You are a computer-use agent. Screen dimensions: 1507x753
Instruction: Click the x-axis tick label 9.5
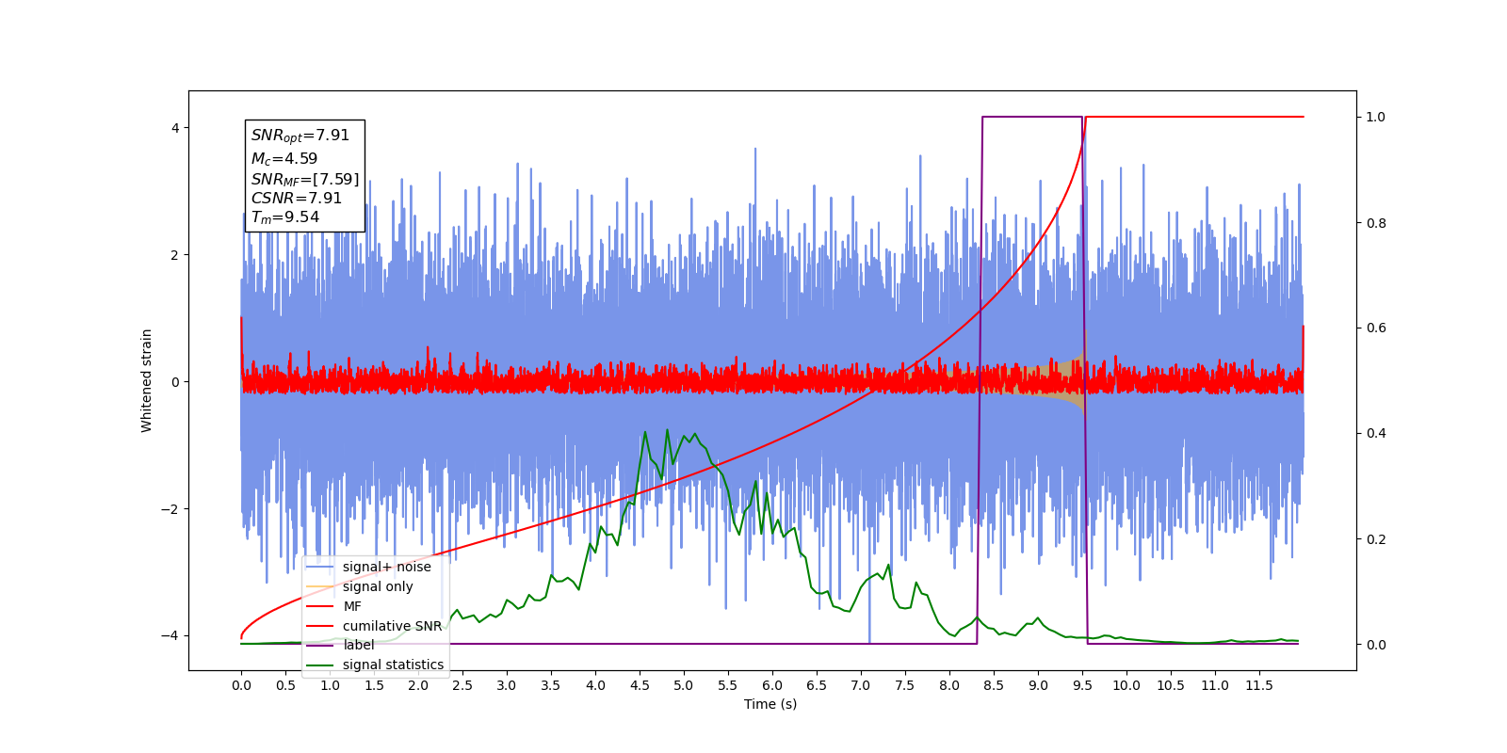[x=1082, y=685]
